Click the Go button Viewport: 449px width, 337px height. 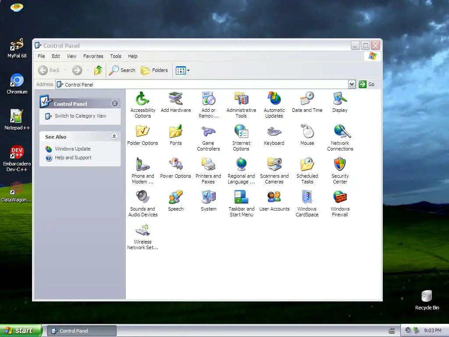pyautogui.click(x=367, y=84)
